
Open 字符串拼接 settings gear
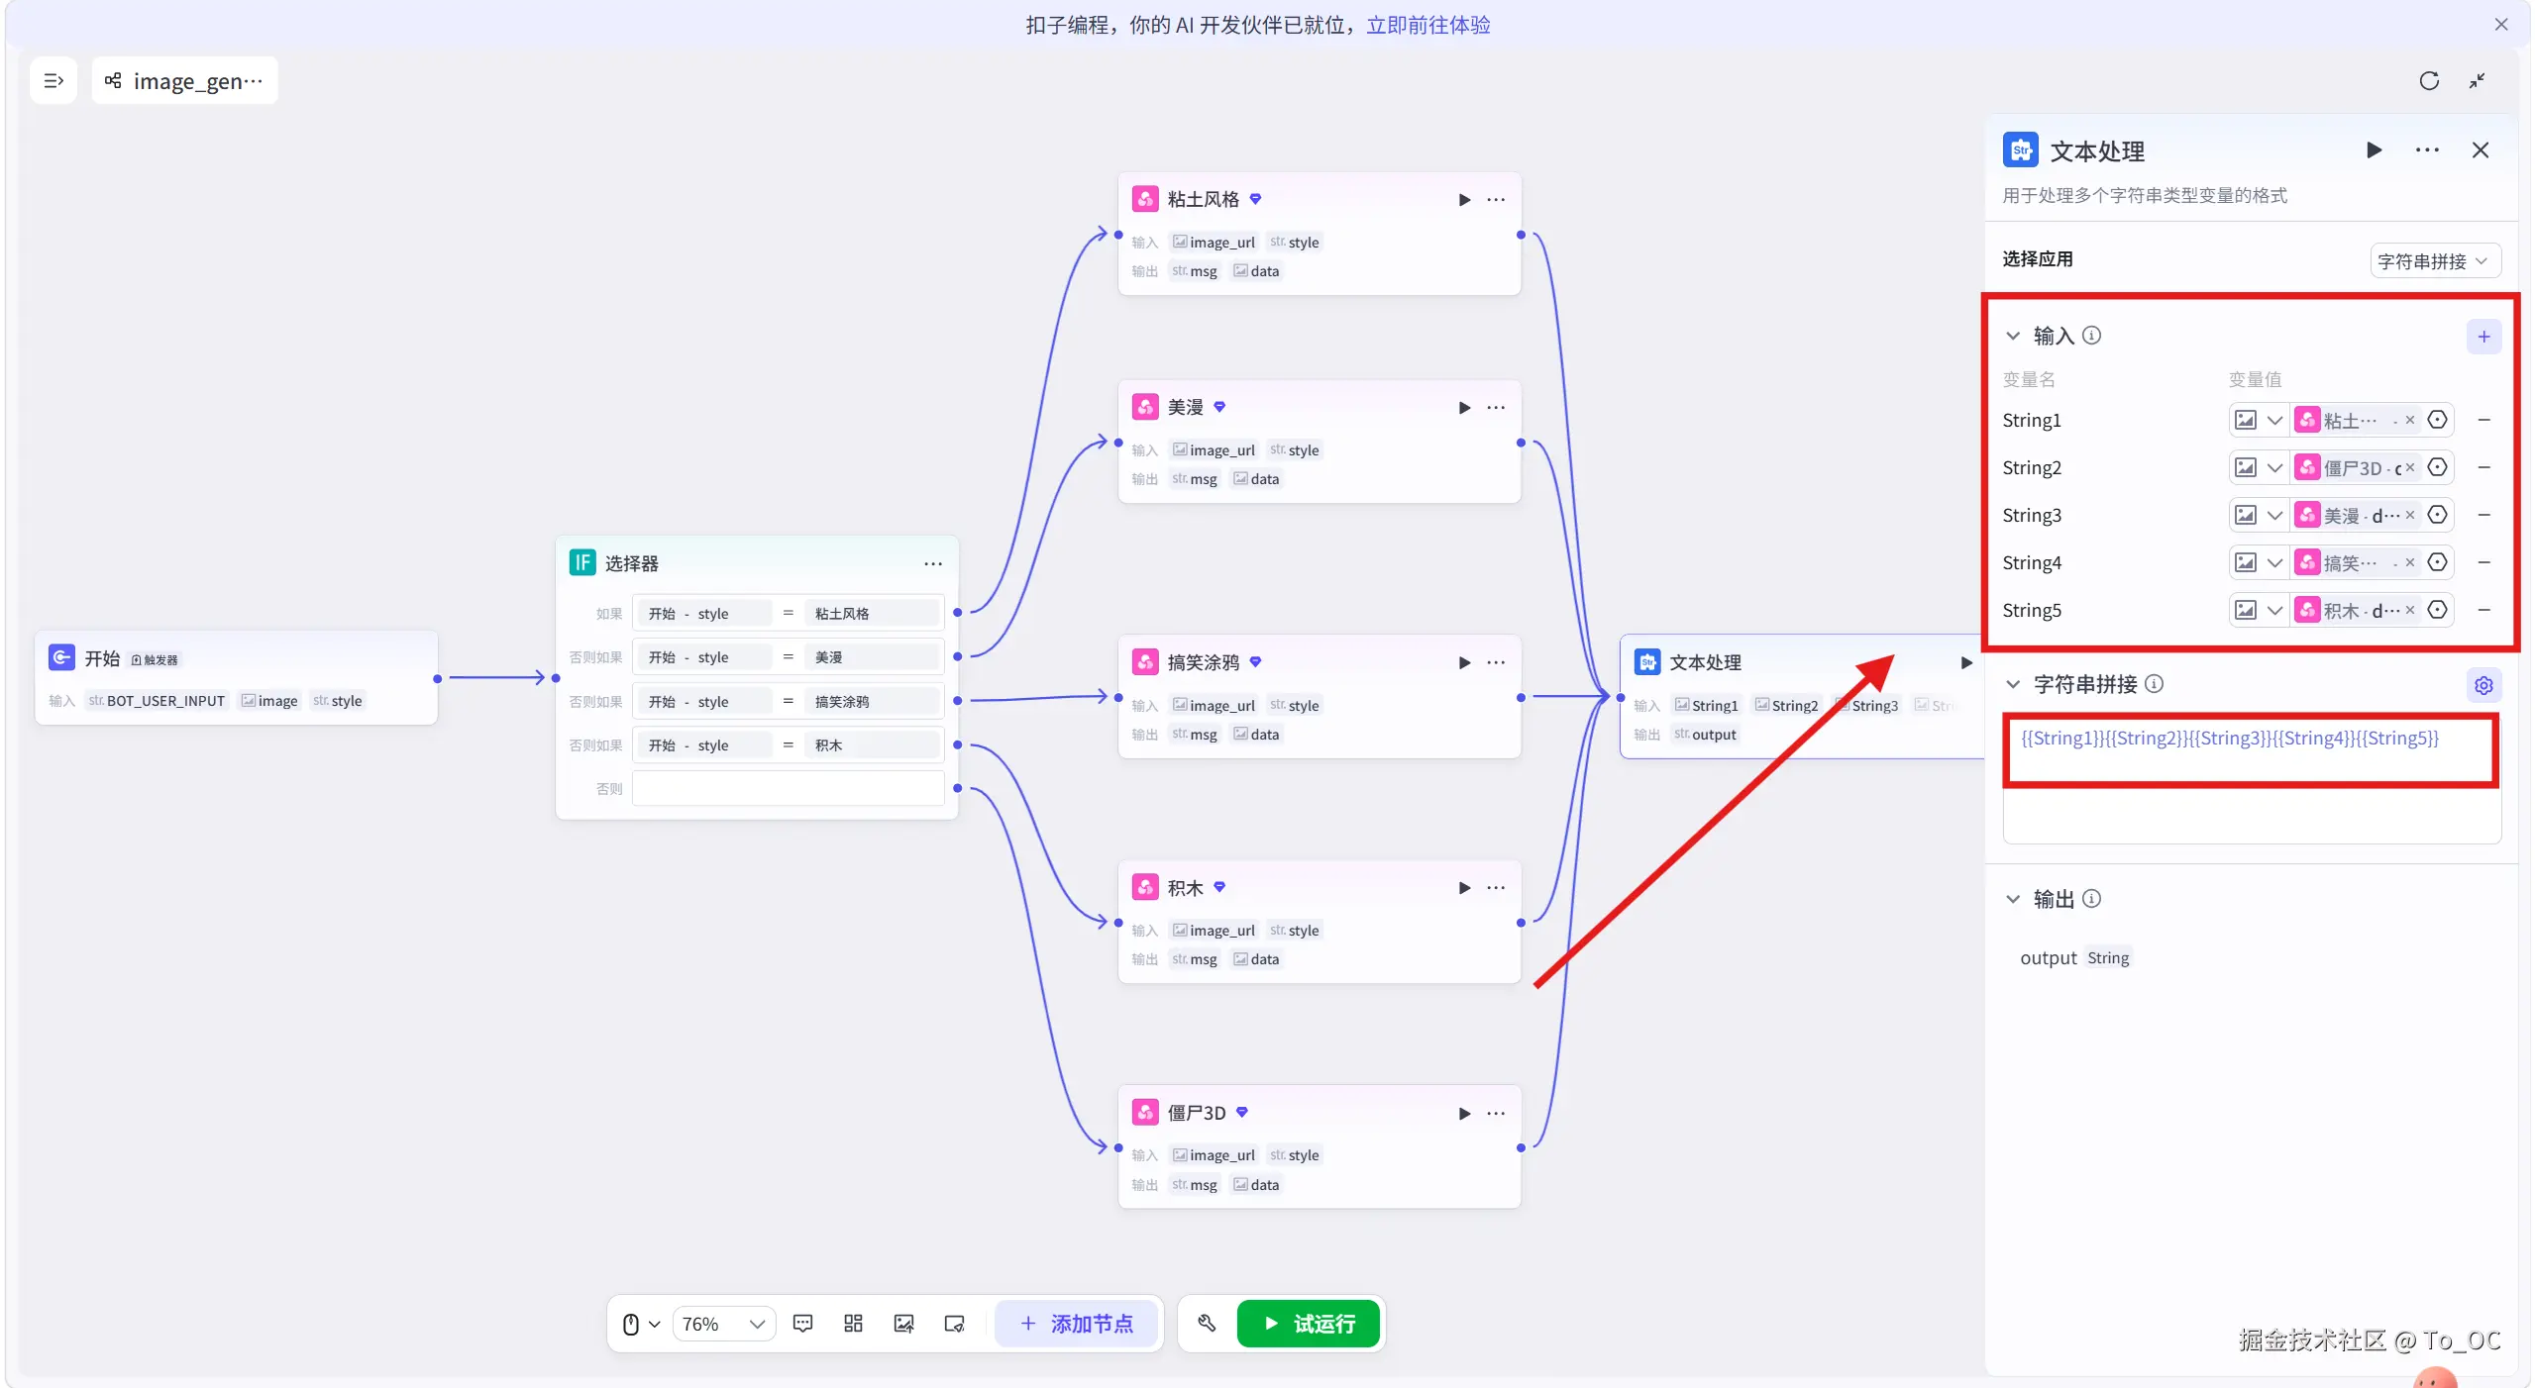coord(2483,685)
